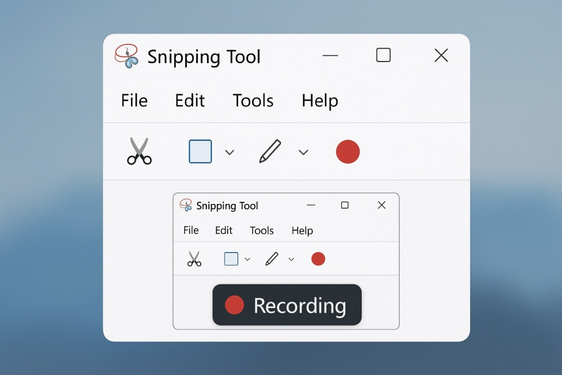The height and width of the screenshot is (375, 562).
Task: Open the Tools menu in outer window
Action: coord(253,101)
